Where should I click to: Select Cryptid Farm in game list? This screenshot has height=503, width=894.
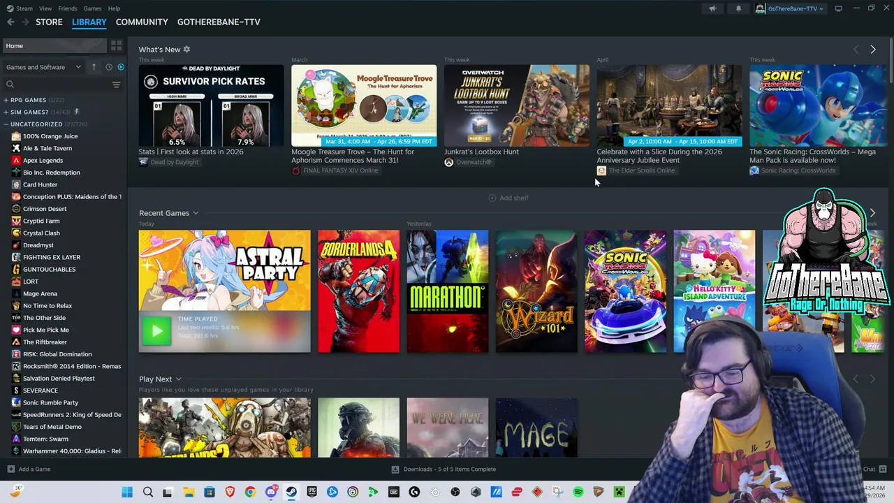(x=41, y=221)
